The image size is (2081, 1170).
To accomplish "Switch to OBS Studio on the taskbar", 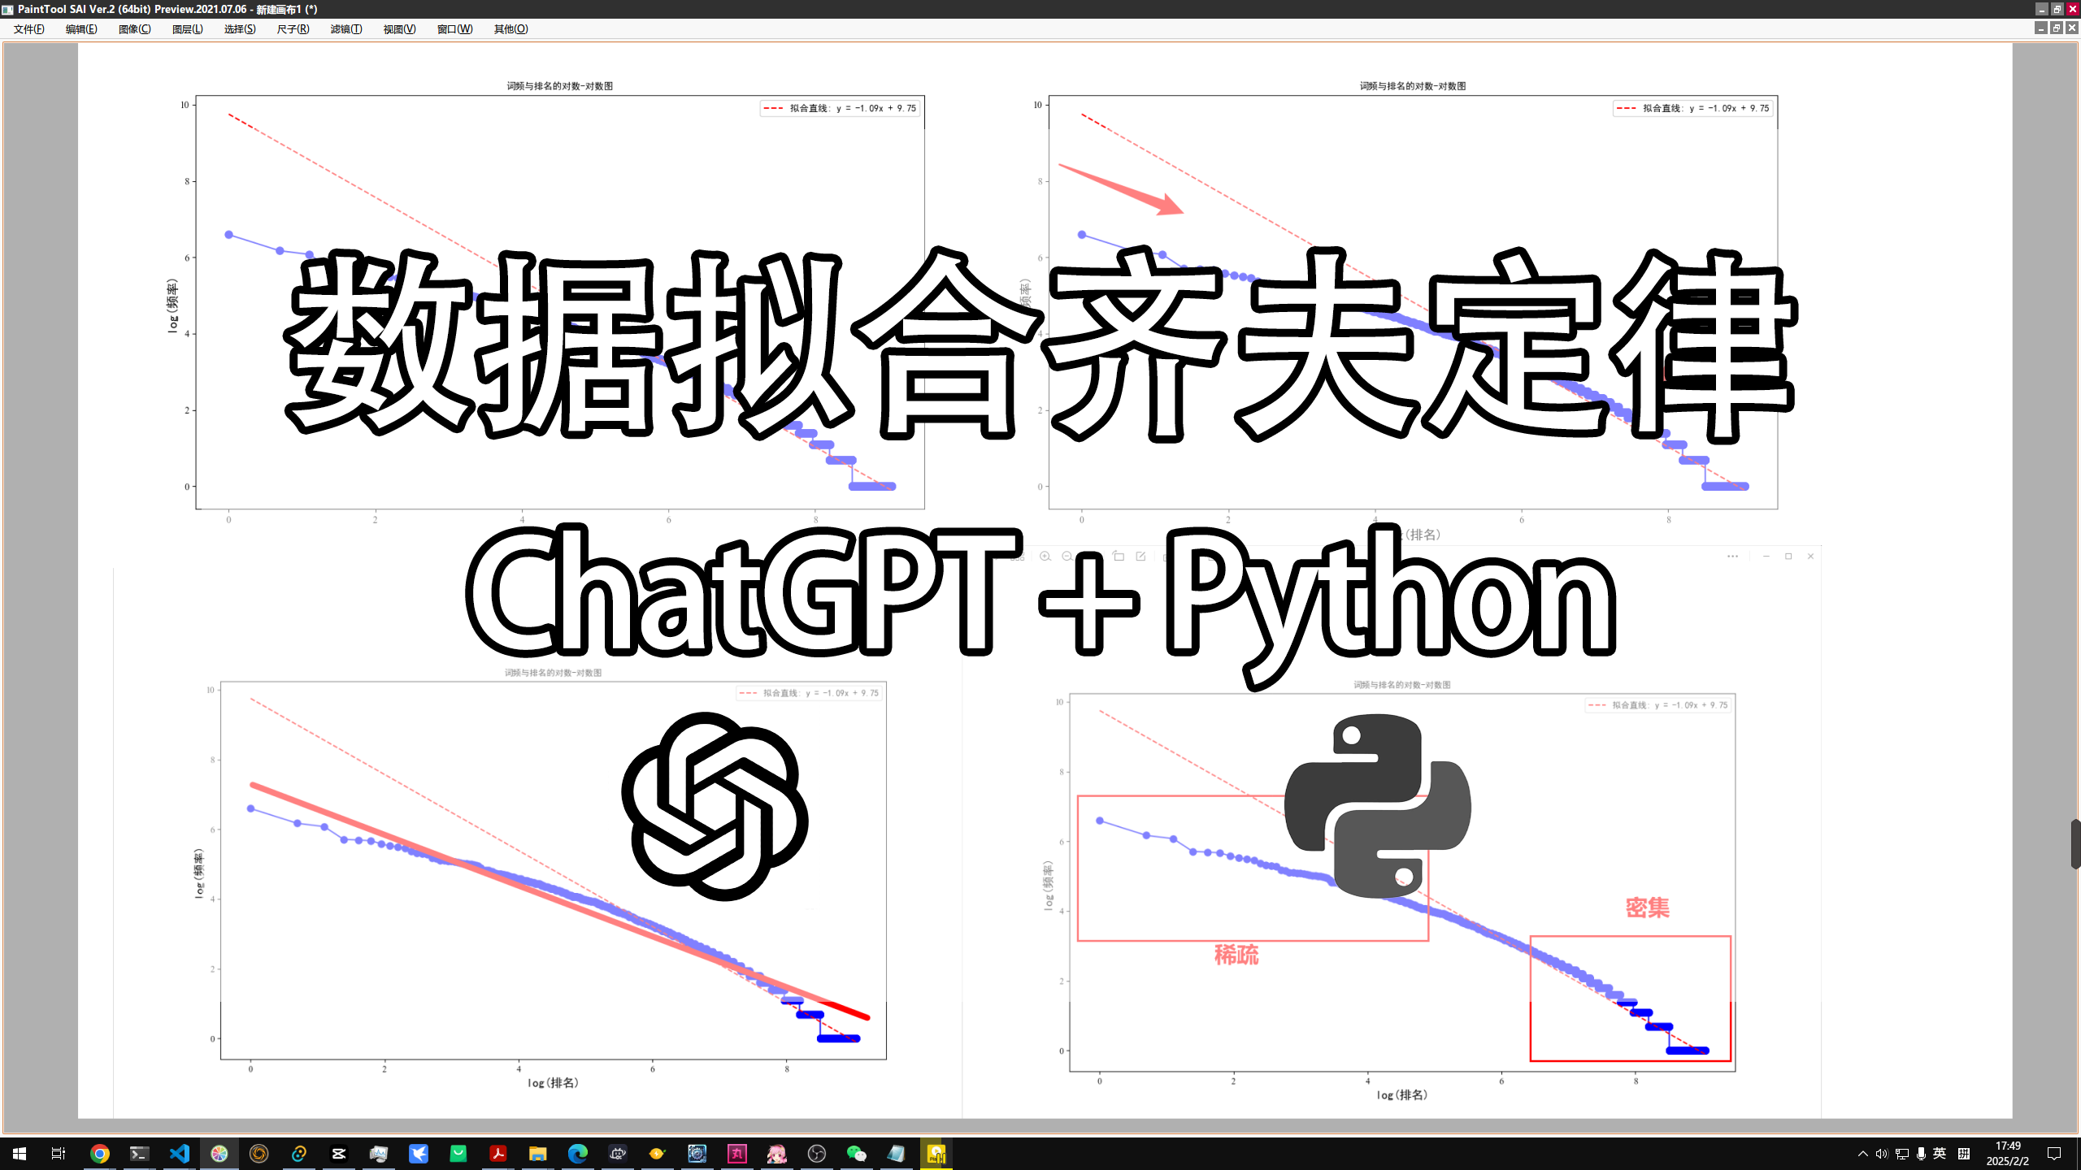I will (x=816, y=1153).
